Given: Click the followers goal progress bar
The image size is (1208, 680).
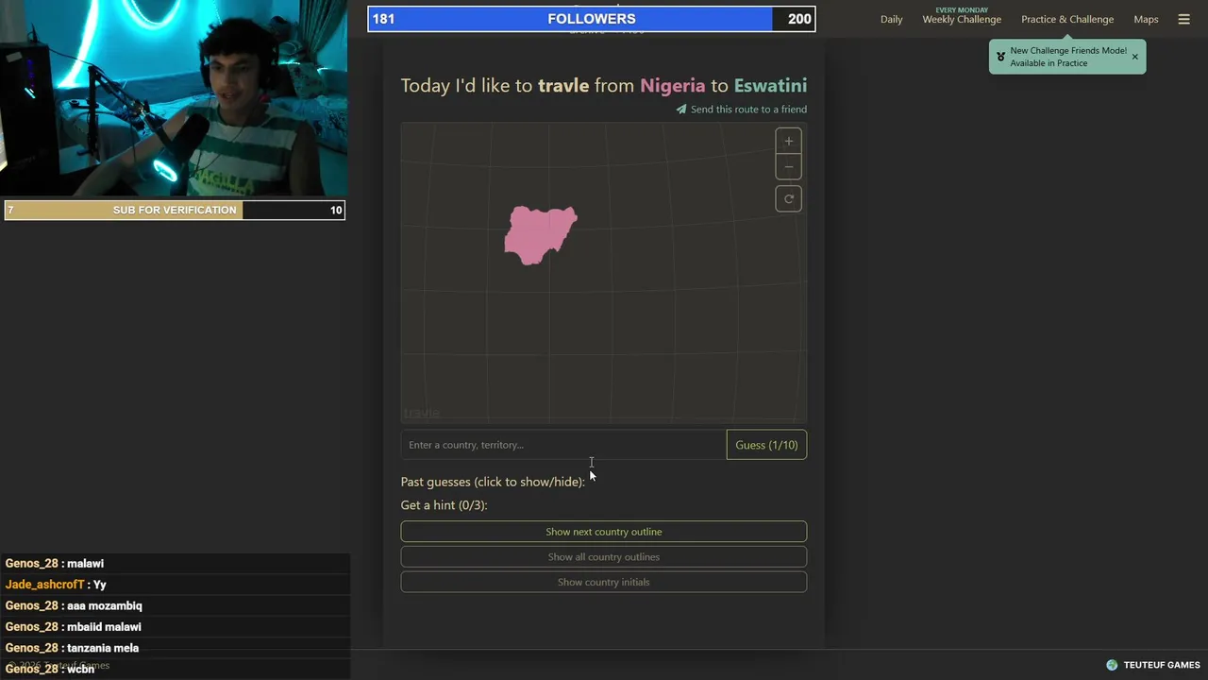Looking at the screenshot, I should point(592,19).
